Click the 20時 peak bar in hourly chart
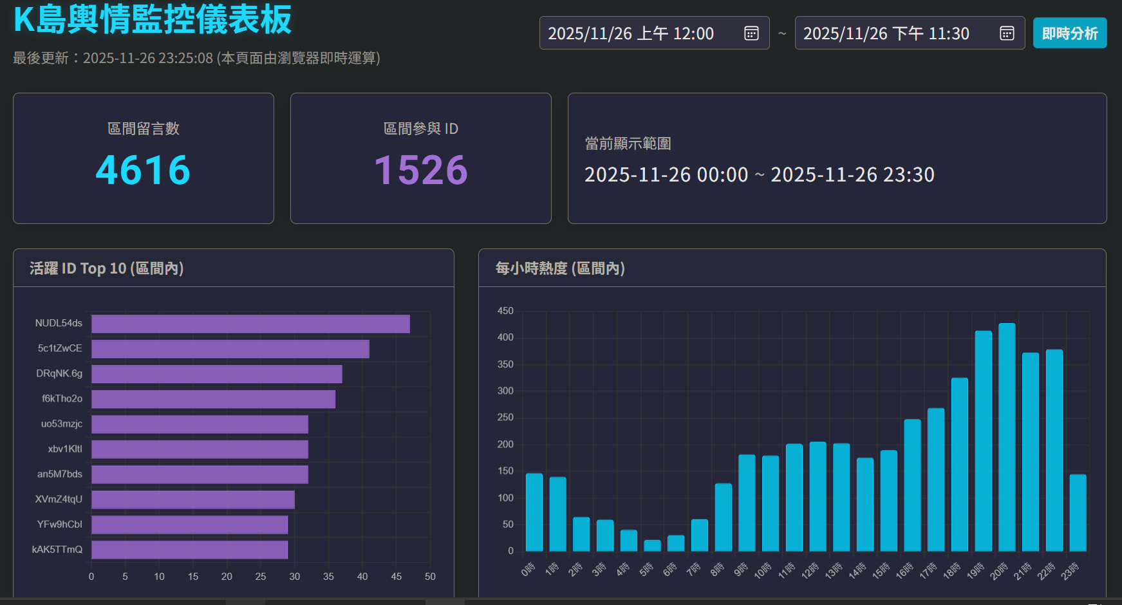1122x605 pixels. tap(1007, 438)
